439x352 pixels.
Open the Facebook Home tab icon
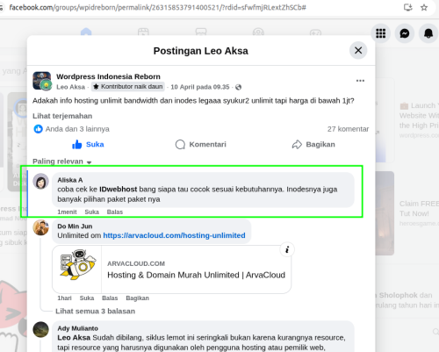pyautogui.click(x=86, y=32)
